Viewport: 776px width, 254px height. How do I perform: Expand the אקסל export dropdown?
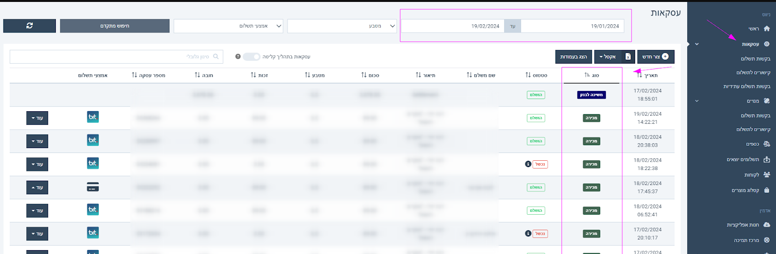(x=607, y=57)
